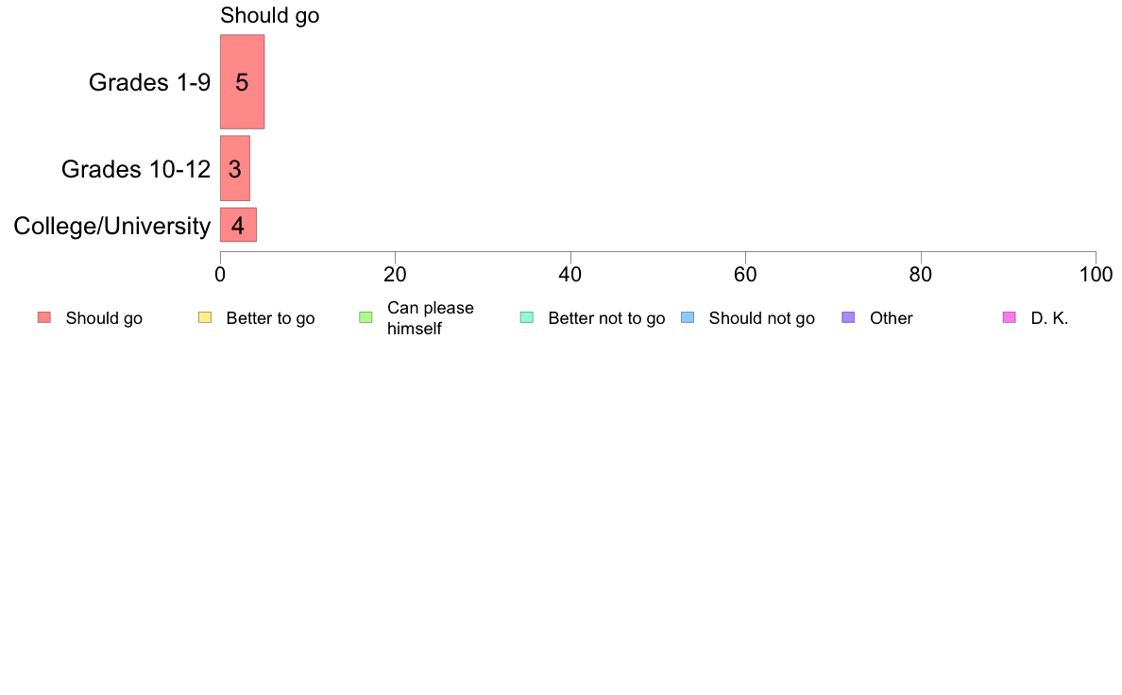1122x695 pixels.
Task: Click the 'College/University' category label
Action: click(112, 227)
